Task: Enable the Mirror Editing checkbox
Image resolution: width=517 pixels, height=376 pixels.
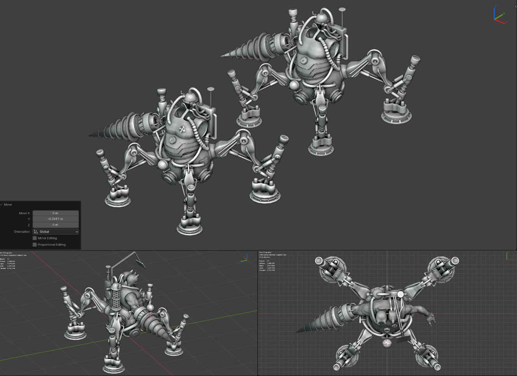Action: (x=35, y=238)
